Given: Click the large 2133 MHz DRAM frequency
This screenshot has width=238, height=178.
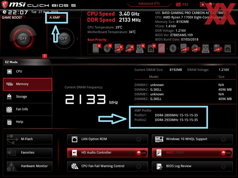Looking at the screenshot, I should [92, 99].
